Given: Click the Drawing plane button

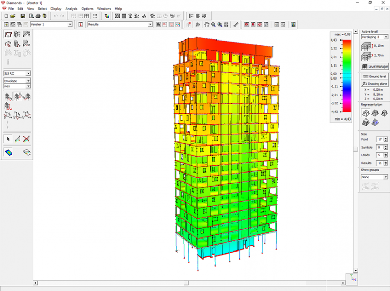Looking at the screenshot, I should coord(375,84).
